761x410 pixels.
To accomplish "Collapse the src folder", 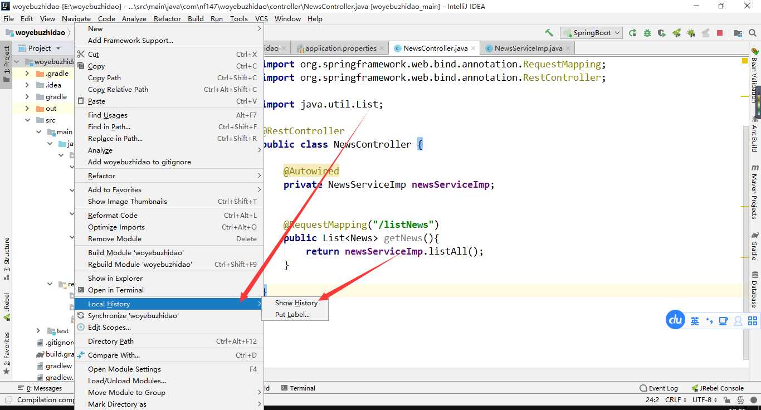I will point(27,120).
